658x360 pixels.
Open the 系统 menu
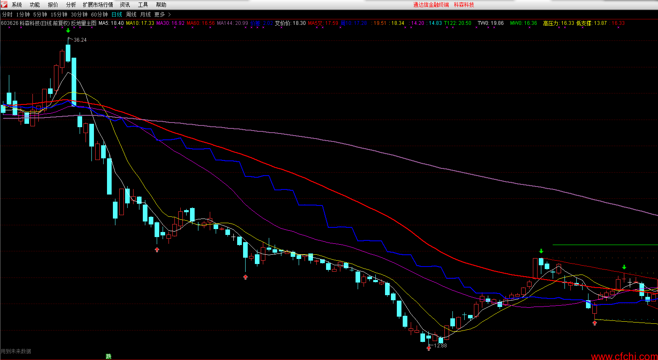(17, 5)
